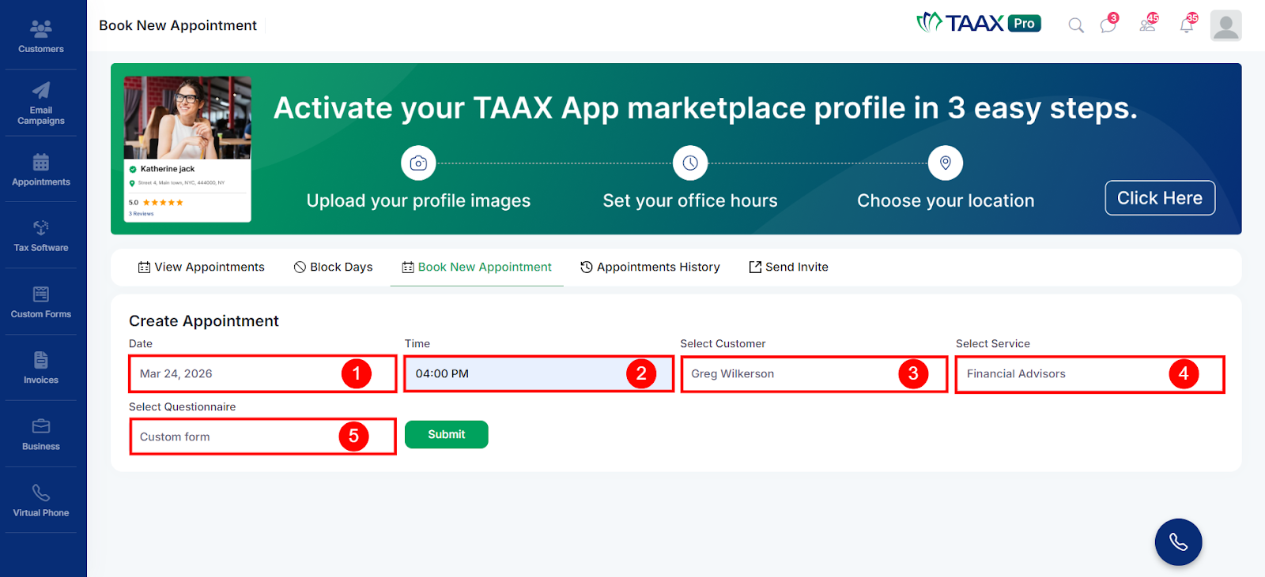
Task: Open the floating phone call button
Action: (1178, 542)
